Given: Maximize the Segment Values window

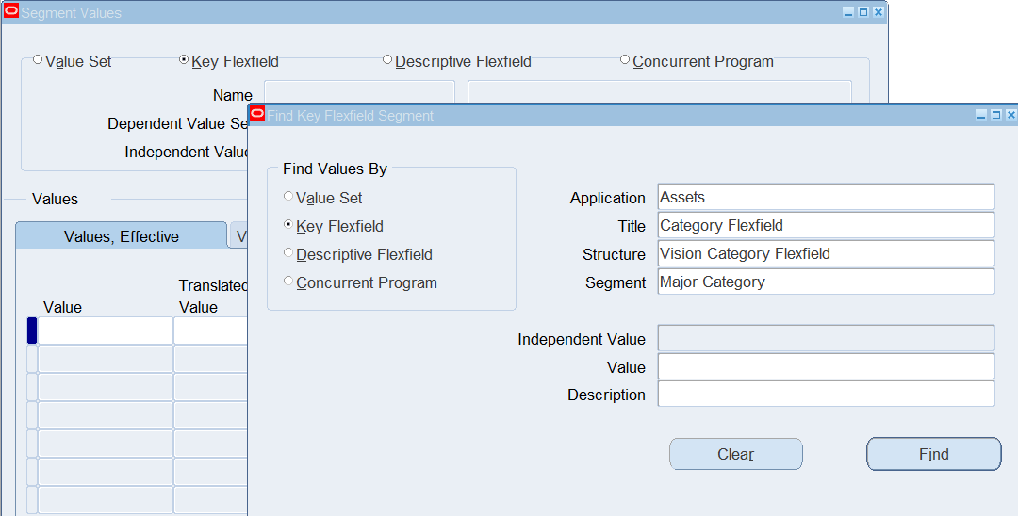Looking at the screenshot, I should (863, 12).
